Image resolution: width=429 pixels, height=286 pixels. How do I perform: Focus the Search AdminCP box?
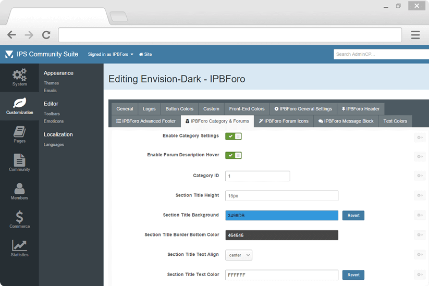pos(382,54)
